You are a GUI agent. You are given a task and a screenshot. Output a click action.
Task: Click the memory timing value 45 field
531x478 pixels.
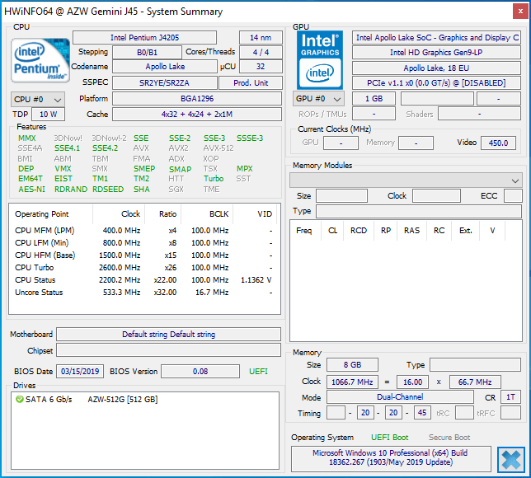(422, 413)
